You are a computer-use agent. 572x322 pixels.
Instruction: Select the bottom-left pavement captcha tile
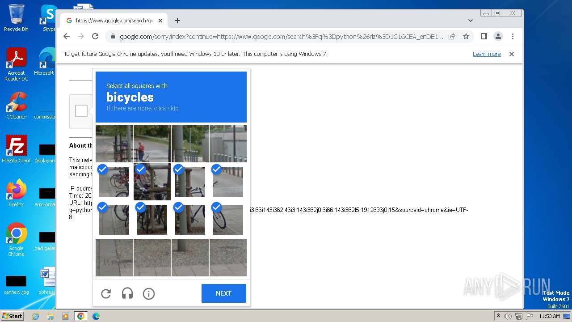coord(114,258)
